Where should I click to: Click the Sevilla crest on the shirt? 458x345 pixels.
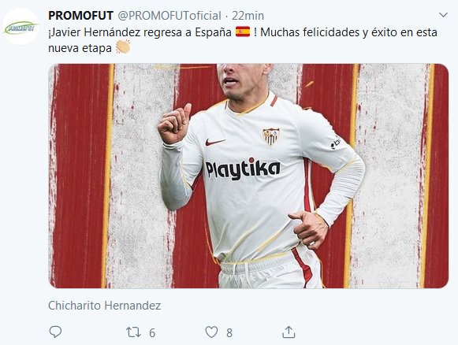point(271,136)
